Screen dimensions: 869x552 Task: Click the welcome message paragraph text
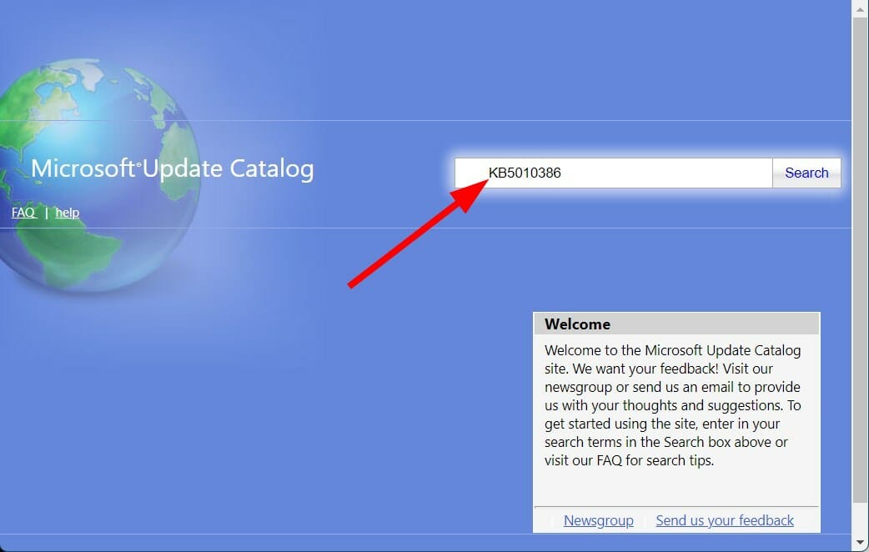[673, 405]
